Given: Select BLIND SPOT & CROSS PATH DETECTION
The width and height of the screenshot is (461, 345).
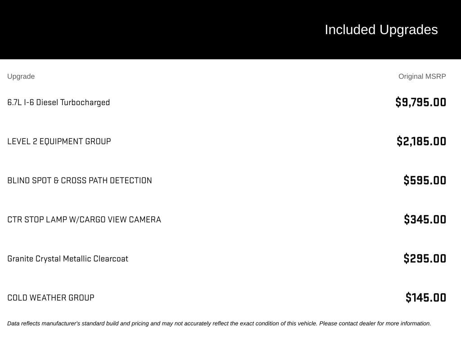Looking at the screenshot, I should tap(79, 181).
